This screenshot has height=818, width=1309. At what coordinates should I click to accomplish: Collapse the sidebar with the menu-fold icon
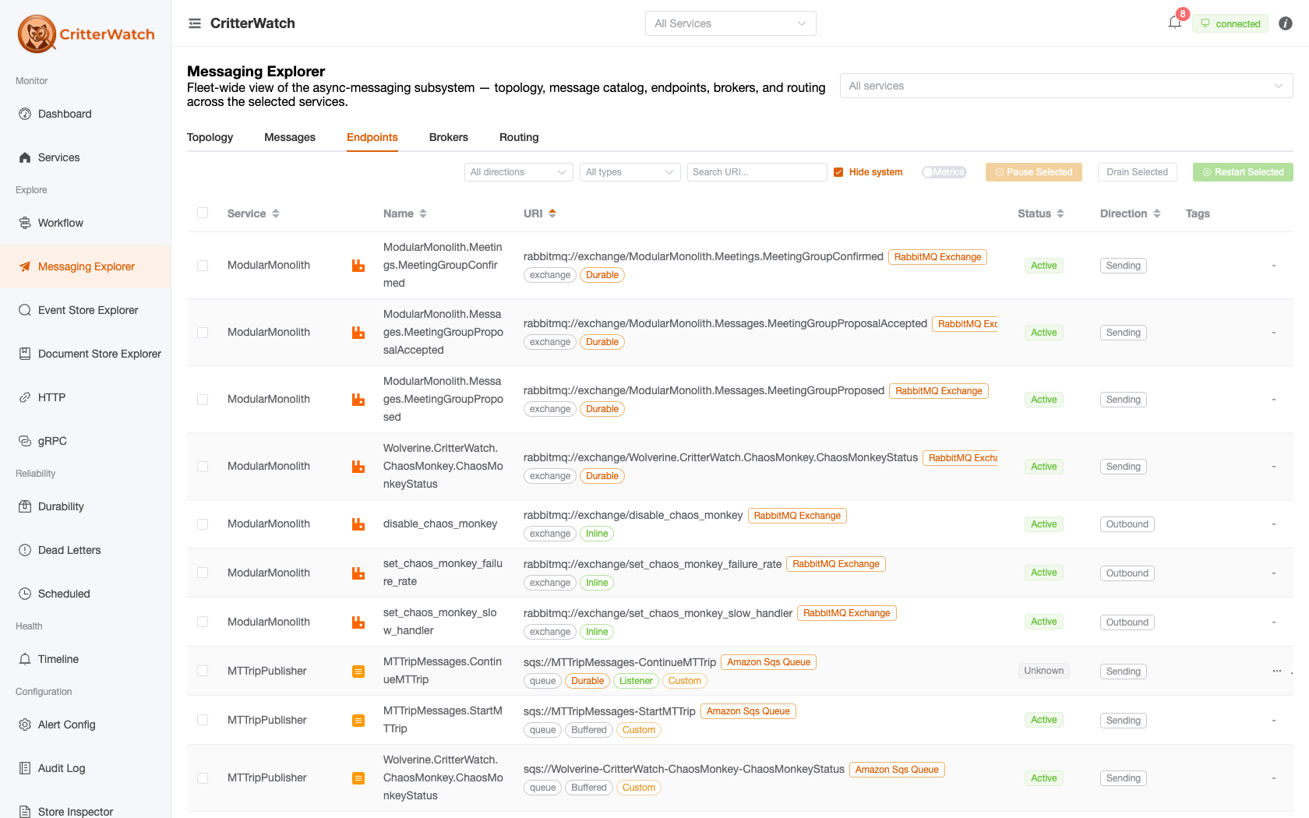[x=195, y=23]
